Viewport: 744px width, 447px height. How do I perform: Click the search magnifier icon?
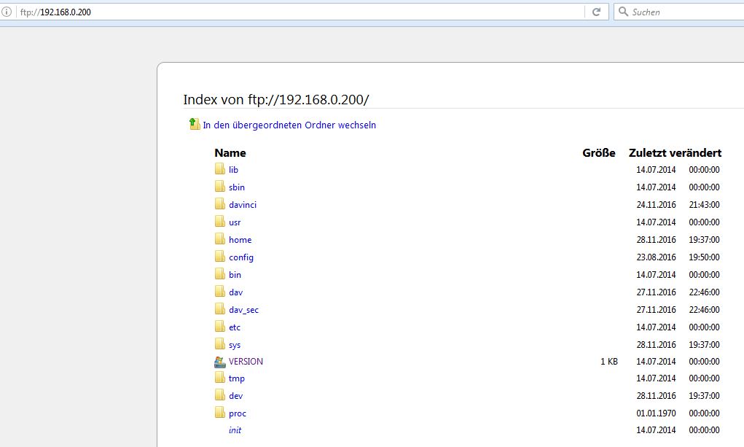point(622,12)
